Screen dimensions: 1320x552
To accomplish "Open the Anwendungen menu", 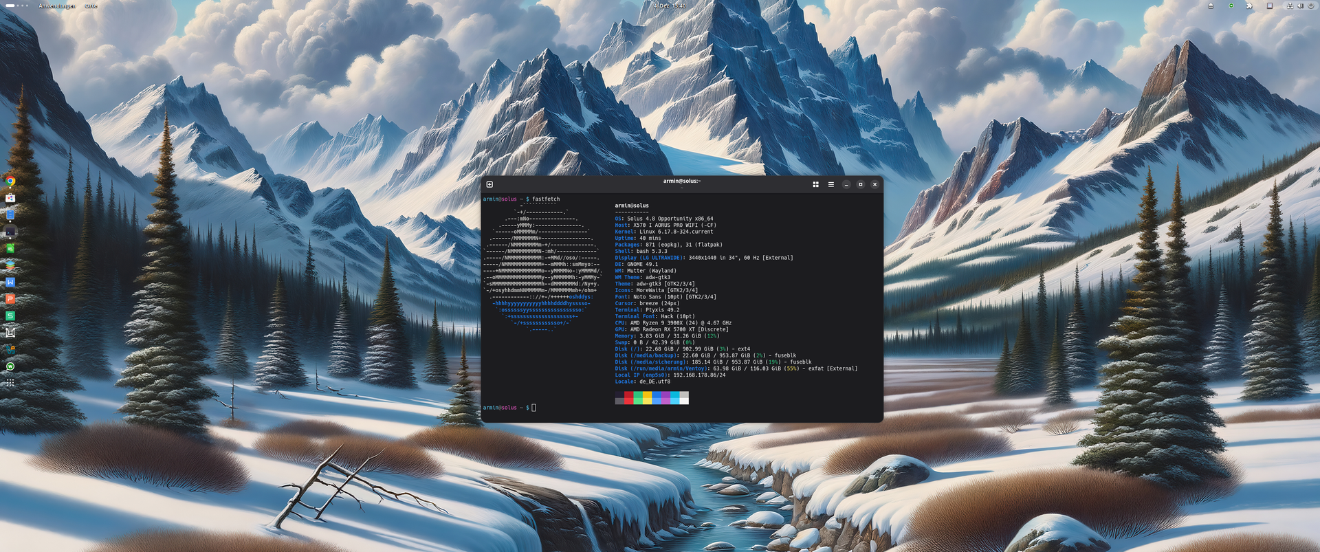I will [57, 5].
